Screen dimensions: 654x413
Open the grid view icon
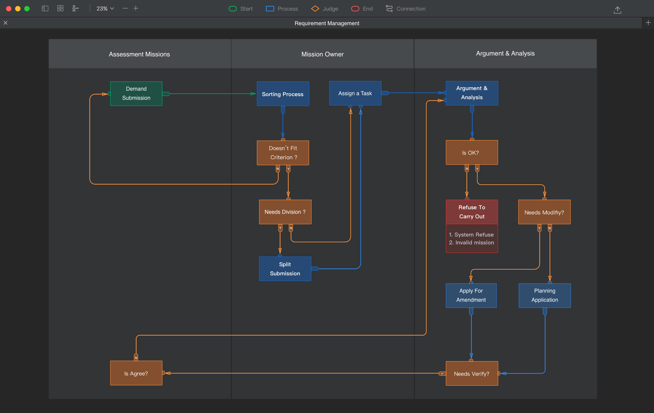(x=60, y=8)
